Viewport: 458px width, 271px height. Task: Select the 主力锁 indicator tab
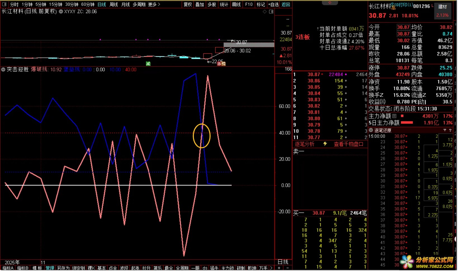(x=227, y=268)
